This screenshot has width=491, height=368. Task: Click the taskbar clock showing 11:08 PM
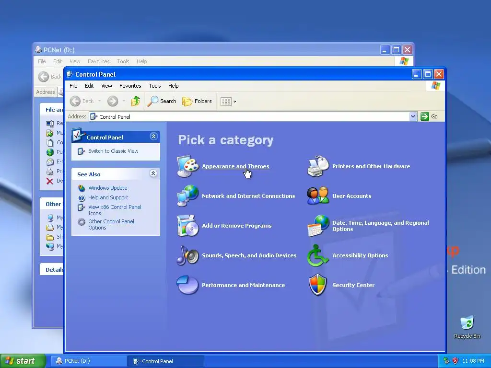(473, 361)
